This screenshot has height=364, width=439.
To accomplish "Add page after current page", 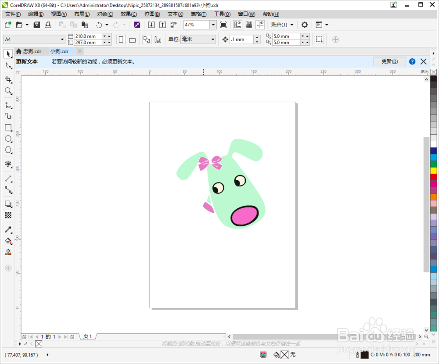I will (x=72, y=337).
